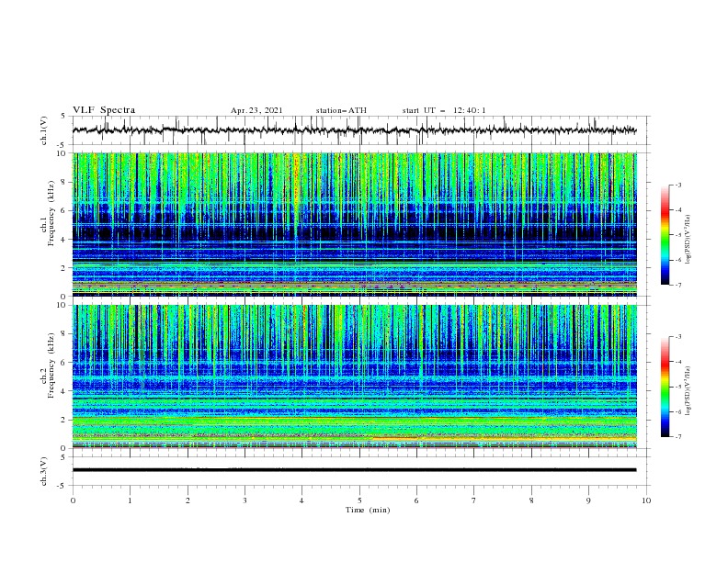Click time axis tick label '7'
Screen dimensions: 728x562
474,500
